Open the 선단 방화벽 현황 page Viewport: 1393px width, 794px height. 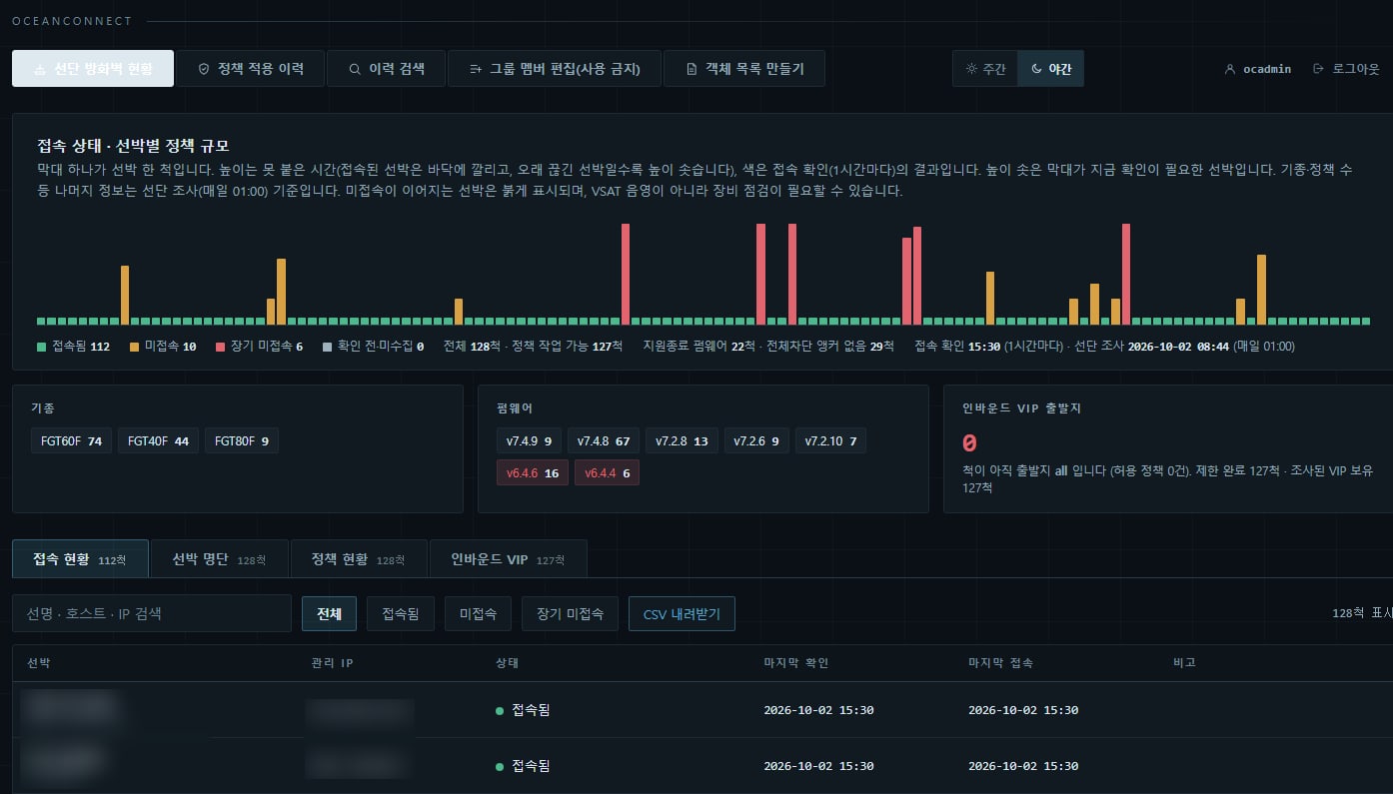tap(93, 69)
